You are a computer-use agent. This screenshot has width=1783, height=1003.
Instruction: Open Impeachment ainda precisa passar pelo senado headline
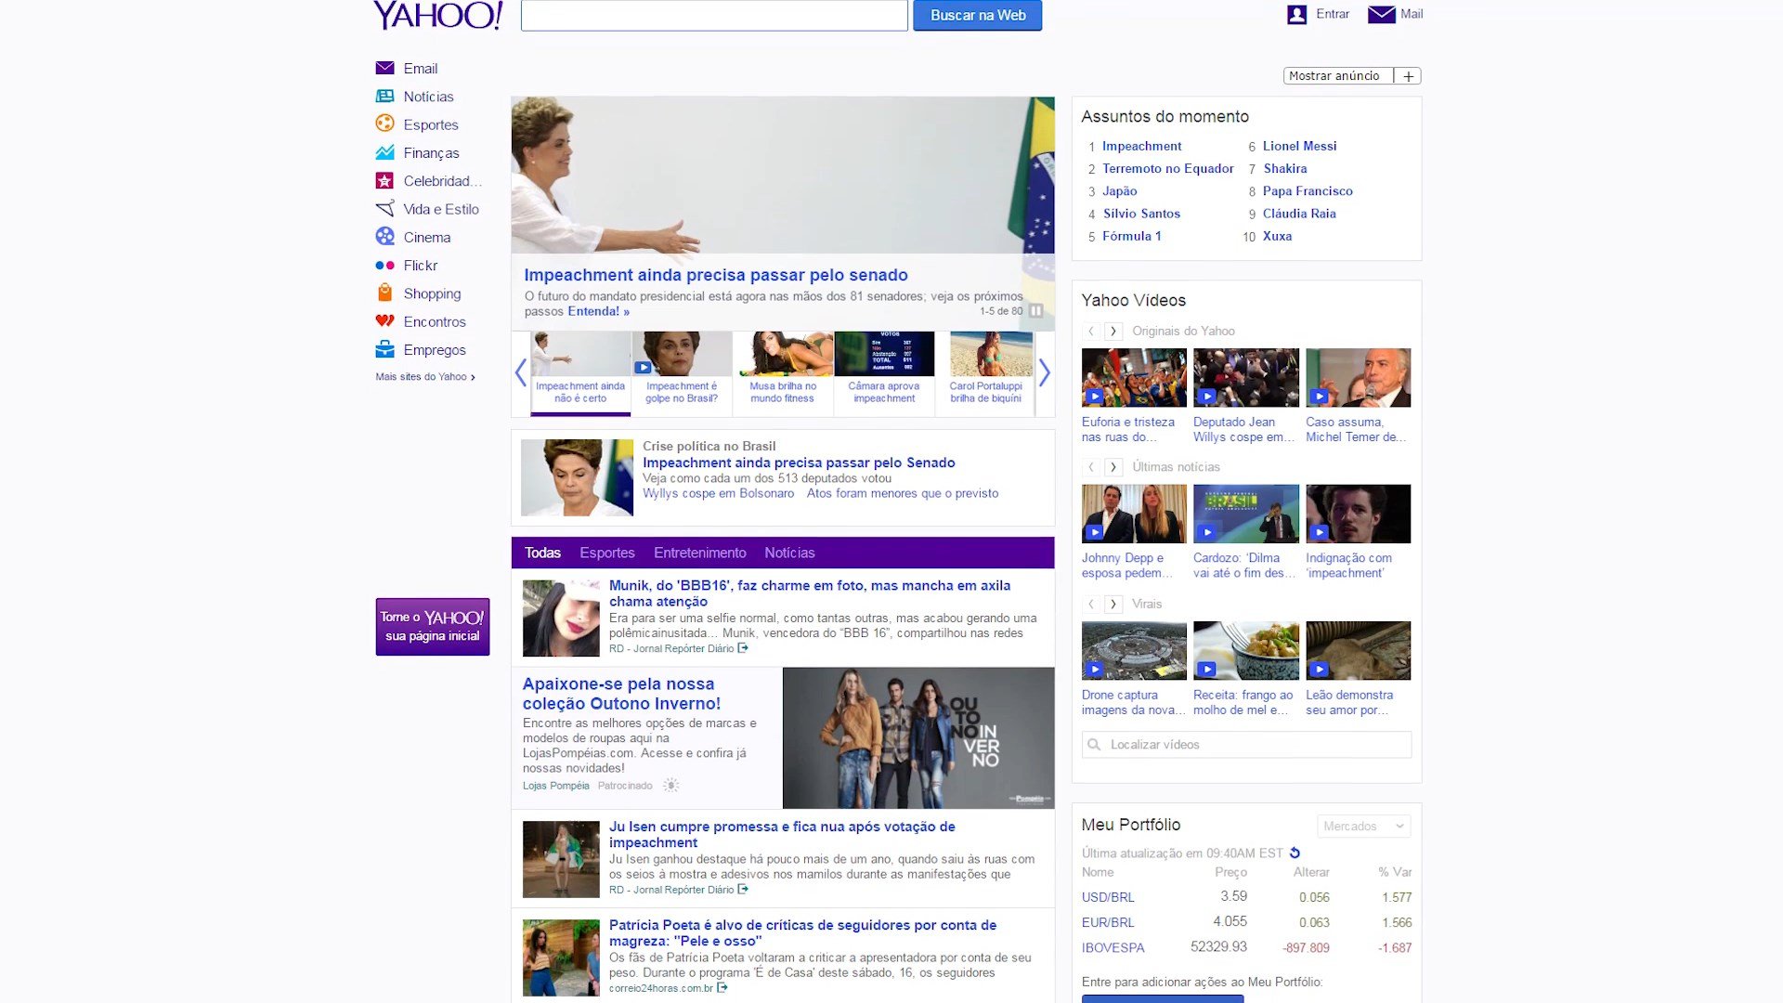[x=716, y=275]
